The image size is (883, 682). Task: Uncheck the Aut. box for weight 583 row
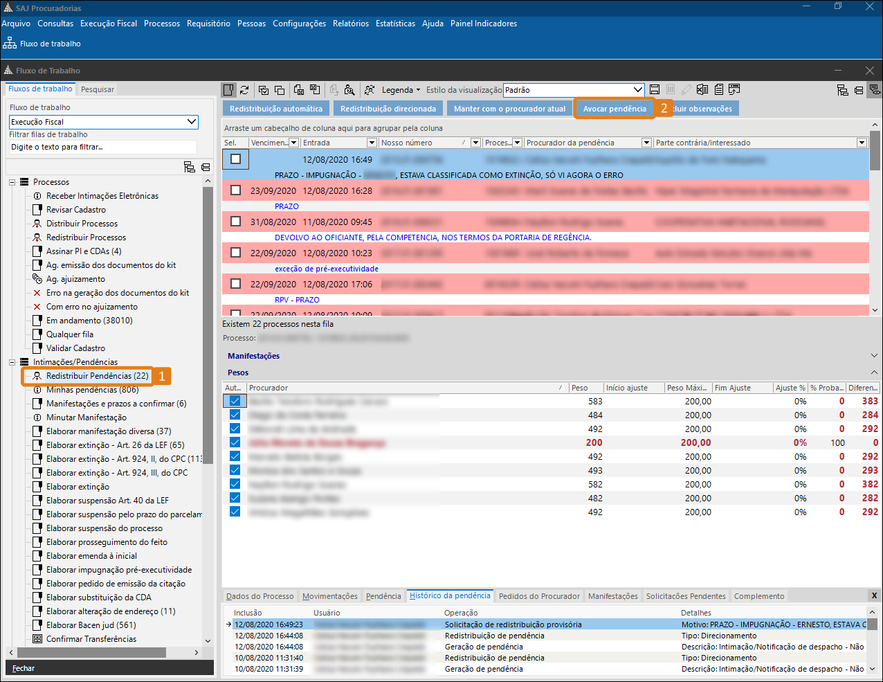click(235, 401)
